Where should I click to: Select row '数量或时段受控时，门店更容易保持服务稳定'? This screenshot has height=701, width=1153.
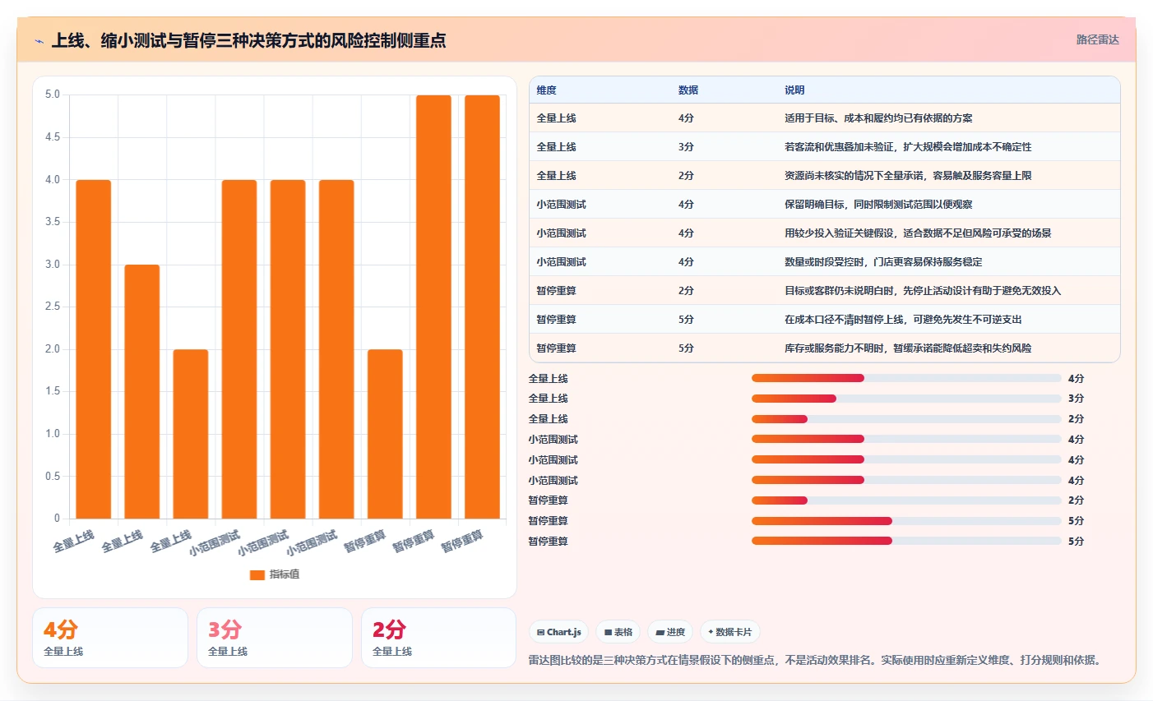click(825, 261)
